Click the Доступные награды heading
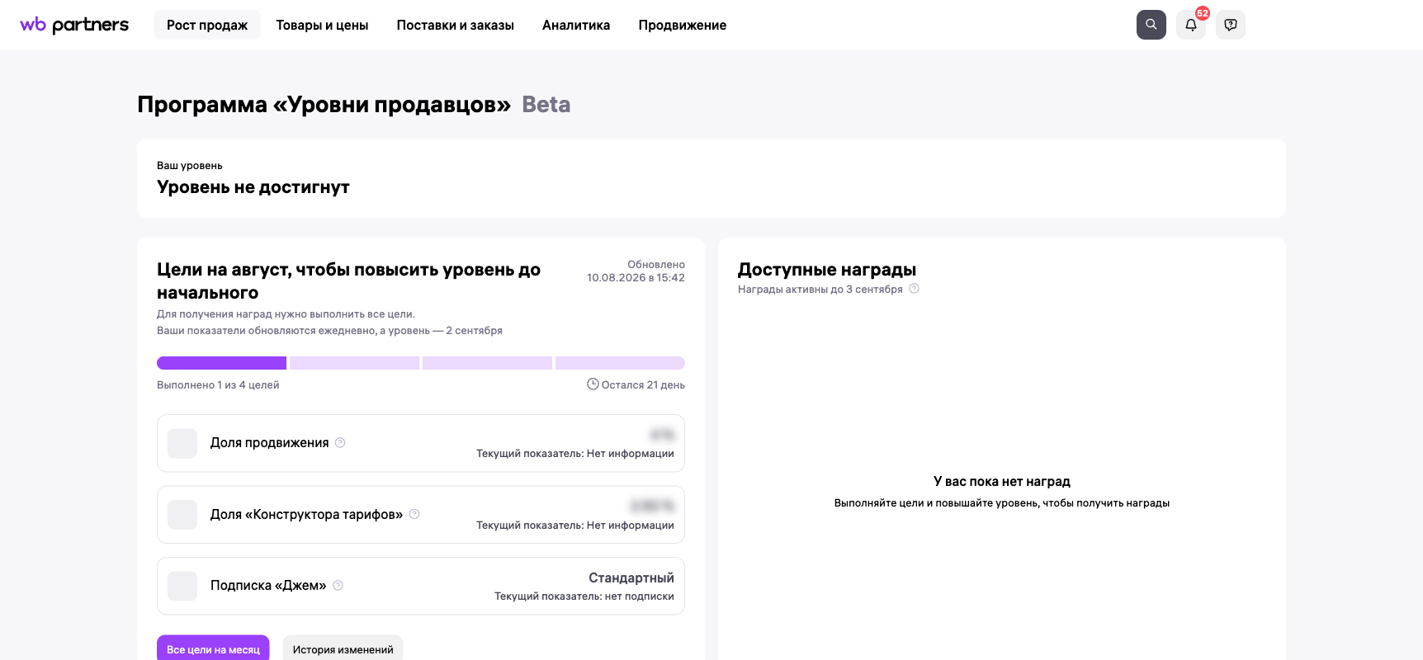This screenshot has width=1423, height=660. coord(827,270)
